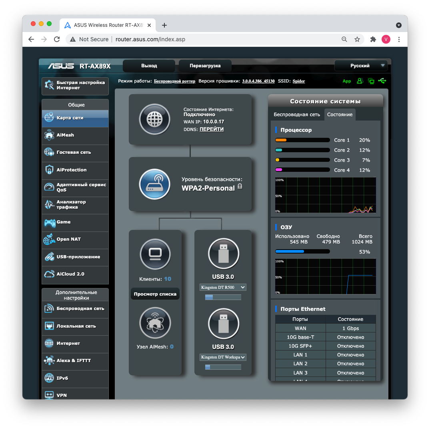Open VPN in sidebar

75,395
